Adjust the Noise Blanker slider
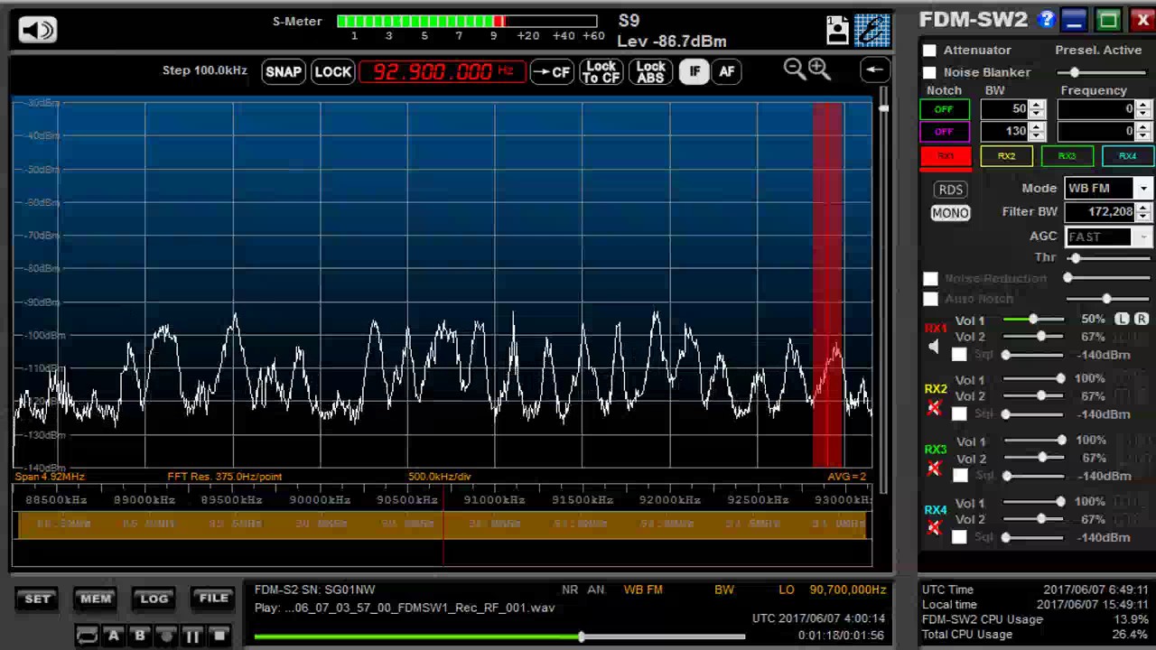The height and width of the screenshot is (650, 1156). pyautogui.click(x=1102, y=72)
